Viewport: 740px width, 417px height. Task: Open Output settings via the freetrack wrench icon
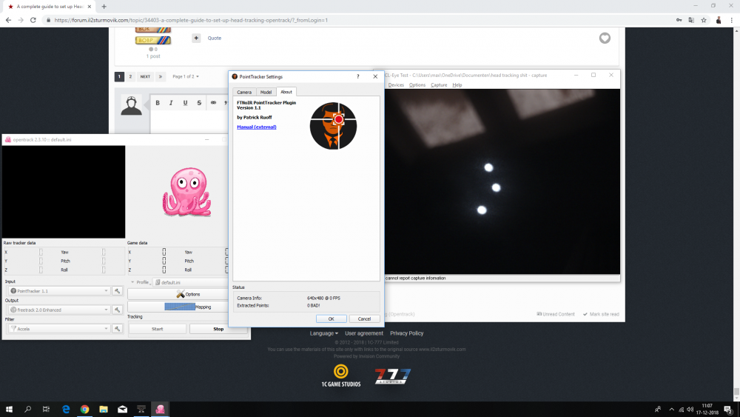pyautogui.click(x=117, y=310)
